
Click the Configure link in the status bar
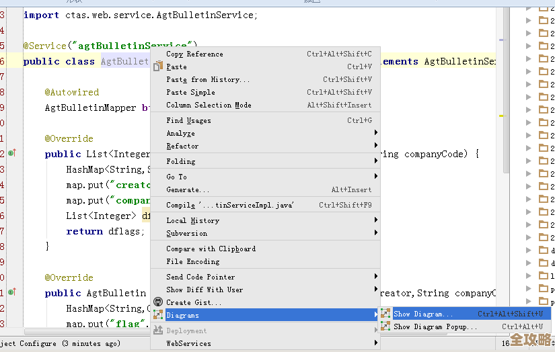pos(38,343)
